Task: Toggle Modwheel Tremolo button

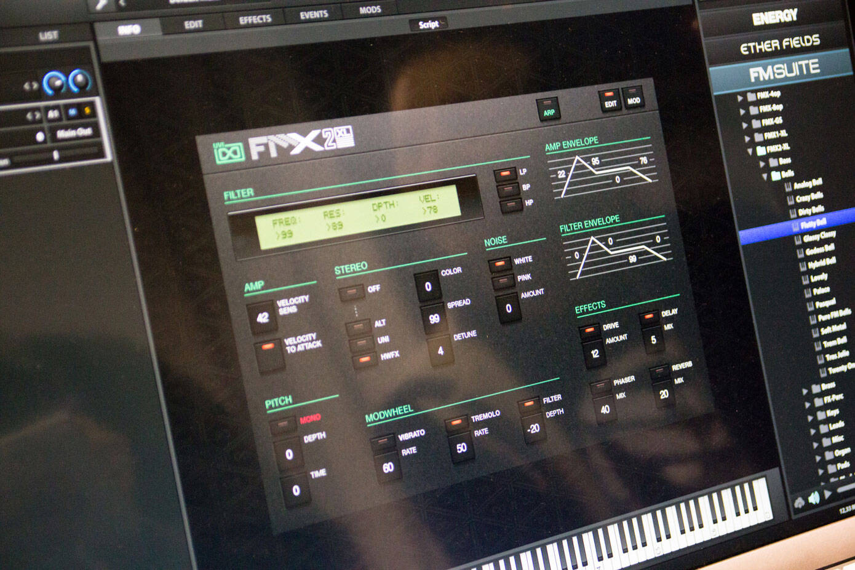Action: click(x=456, y=424)
